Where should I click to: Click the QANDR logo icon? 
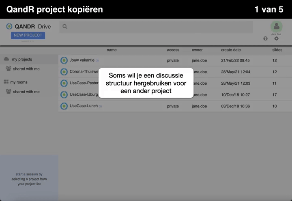coord(9,26)
